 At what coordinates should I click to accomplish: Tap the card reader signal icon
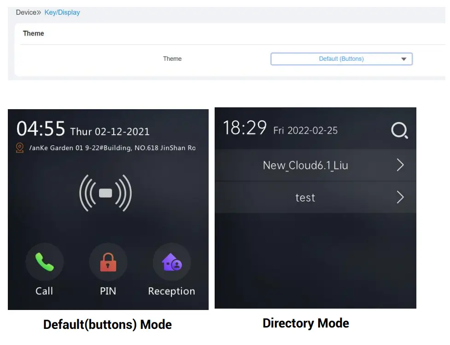(105, 193)
